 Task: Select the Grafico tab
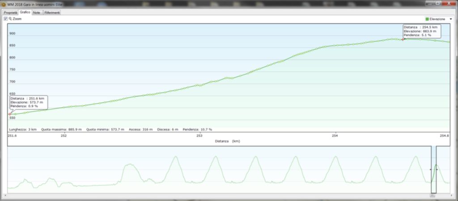click(x=25, y=13)
